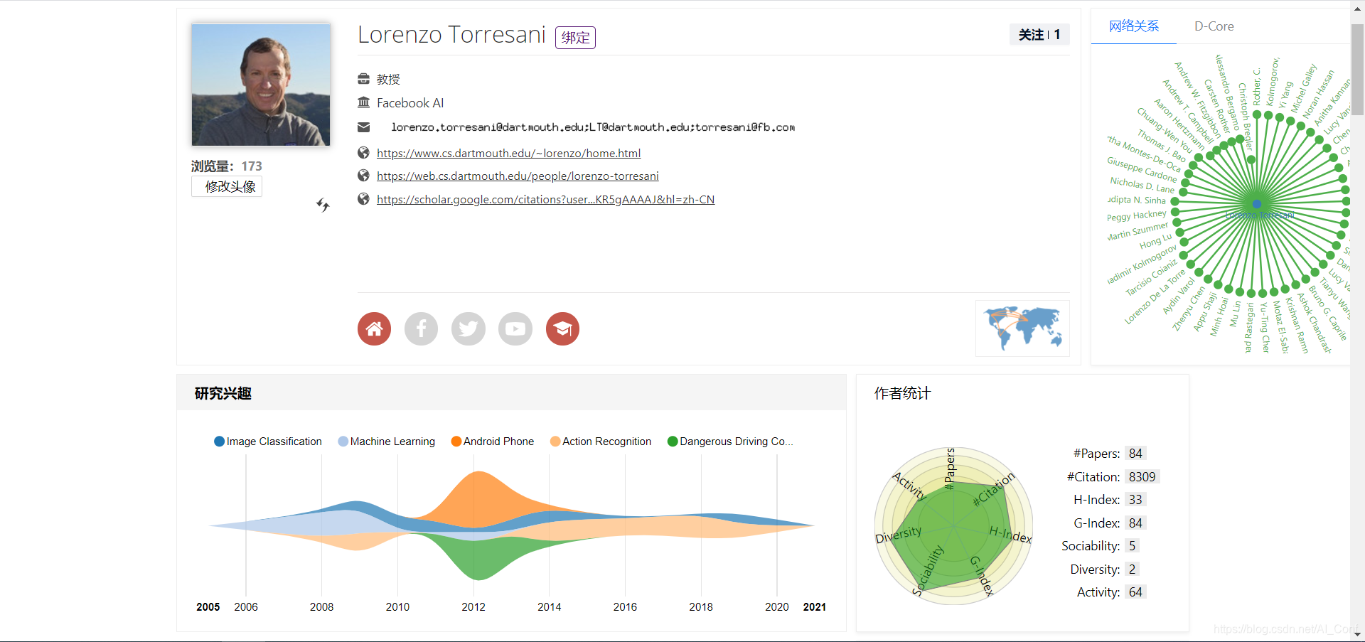Click the 作者统计 section heading
Viewport: 1365px width, 642px height.
click(902, 393)
